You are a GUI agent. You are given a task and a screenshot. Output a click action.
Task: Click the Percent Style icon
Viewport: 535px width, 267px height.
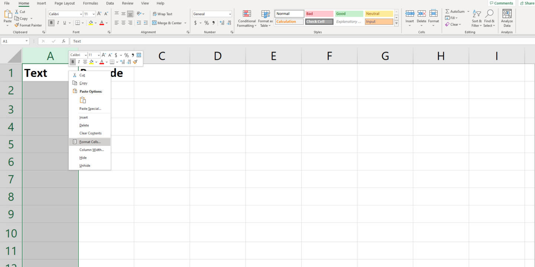pos(207,23)
